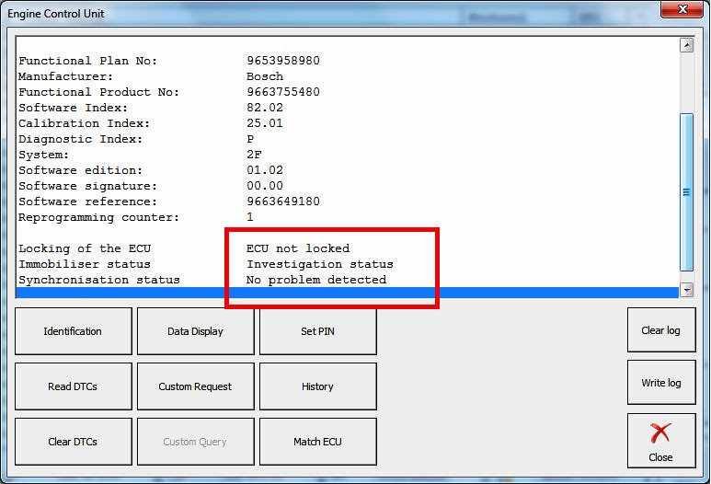Image resolution: width=711 pixels, height=484 pixels.
Task: Select Software signature value 00.00
Action: click(x=265, y=186)
